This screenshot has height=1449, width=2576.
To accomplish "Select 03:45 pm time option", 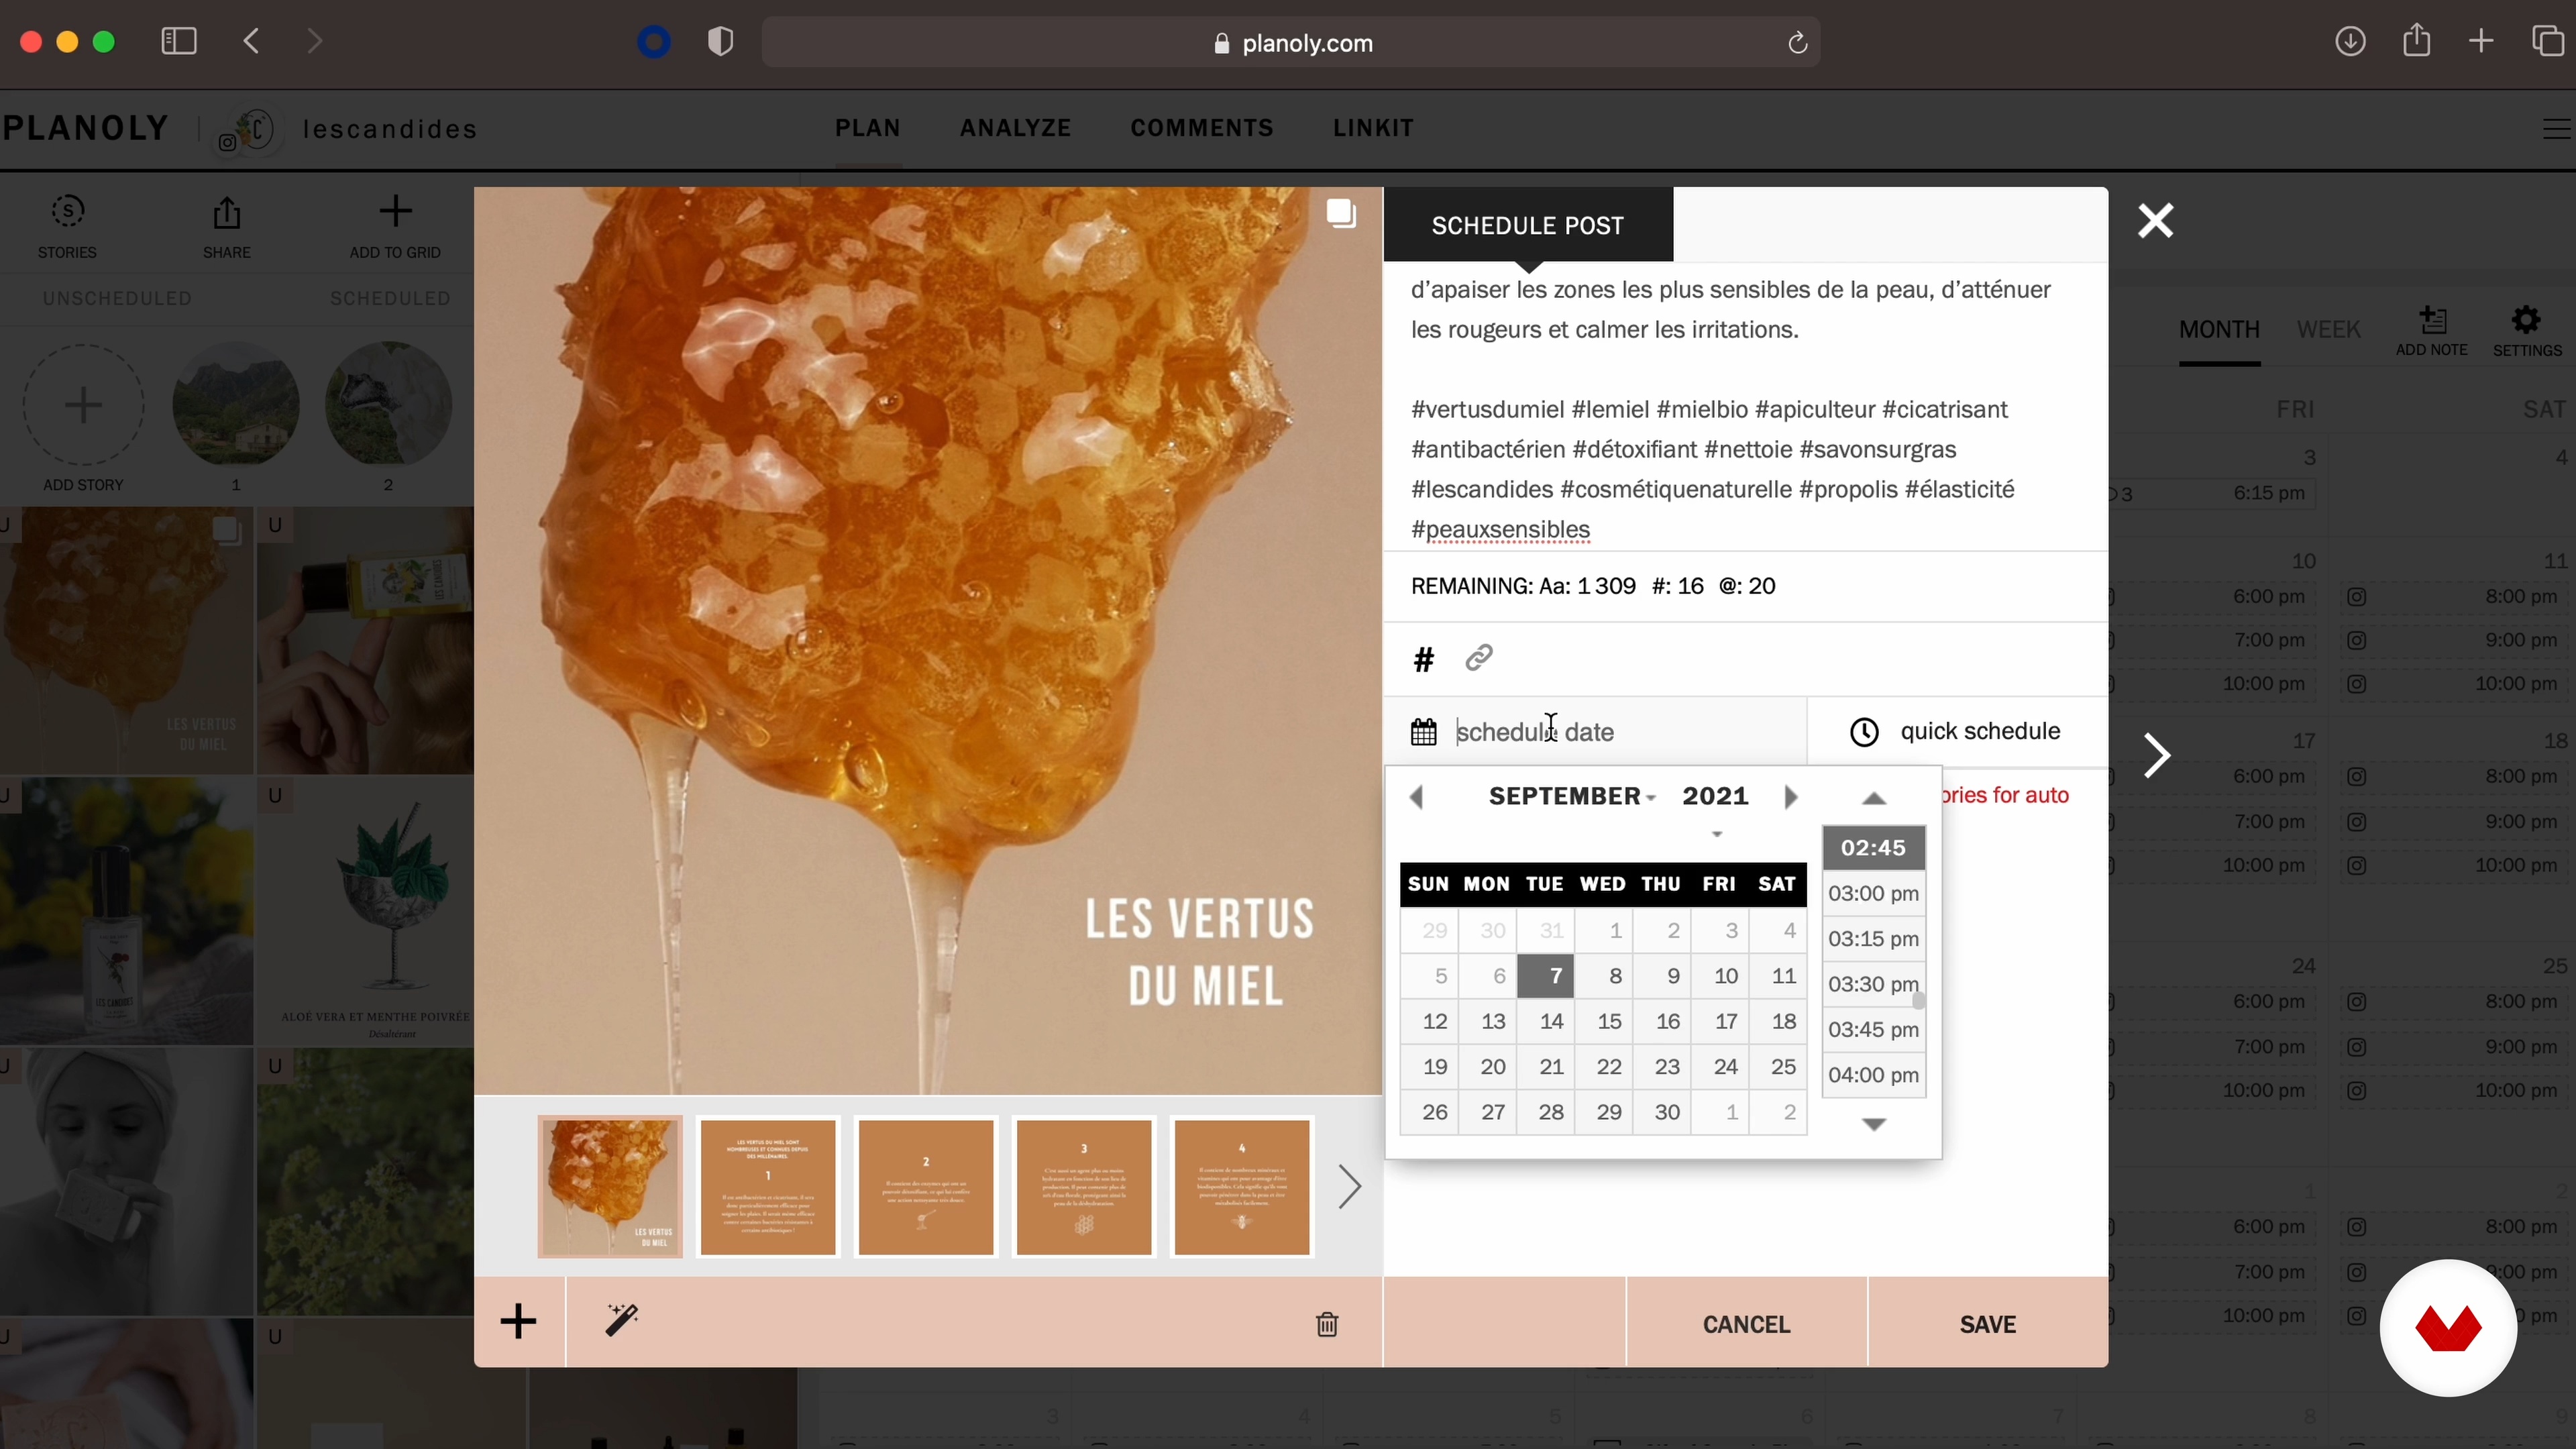I will coord(1874,1030).
